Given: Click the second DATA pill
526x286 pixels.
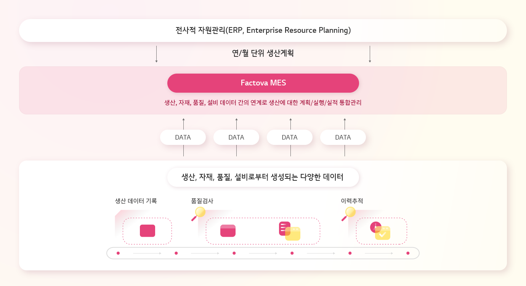Looking at the screenshot, I should click(x=236, y=137).
